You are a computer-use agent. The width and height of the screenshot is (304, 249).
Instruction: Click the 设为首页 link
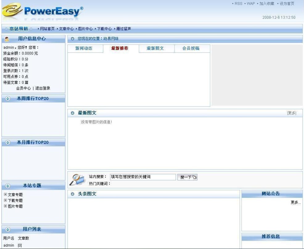(x=287, y=3)
